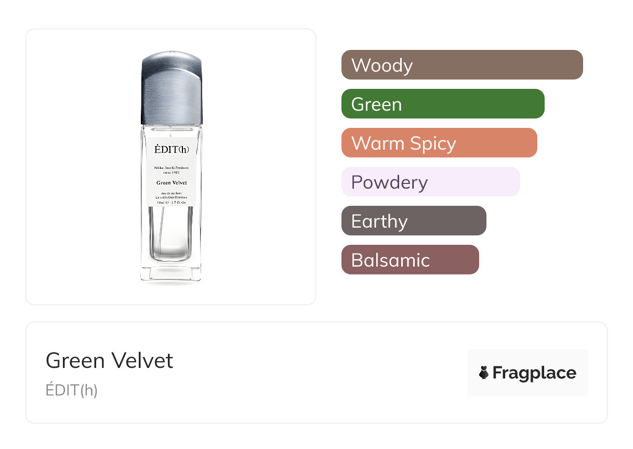Click the empty area right of Balsamic bar
633x449 pixels.
click(540, 260)
